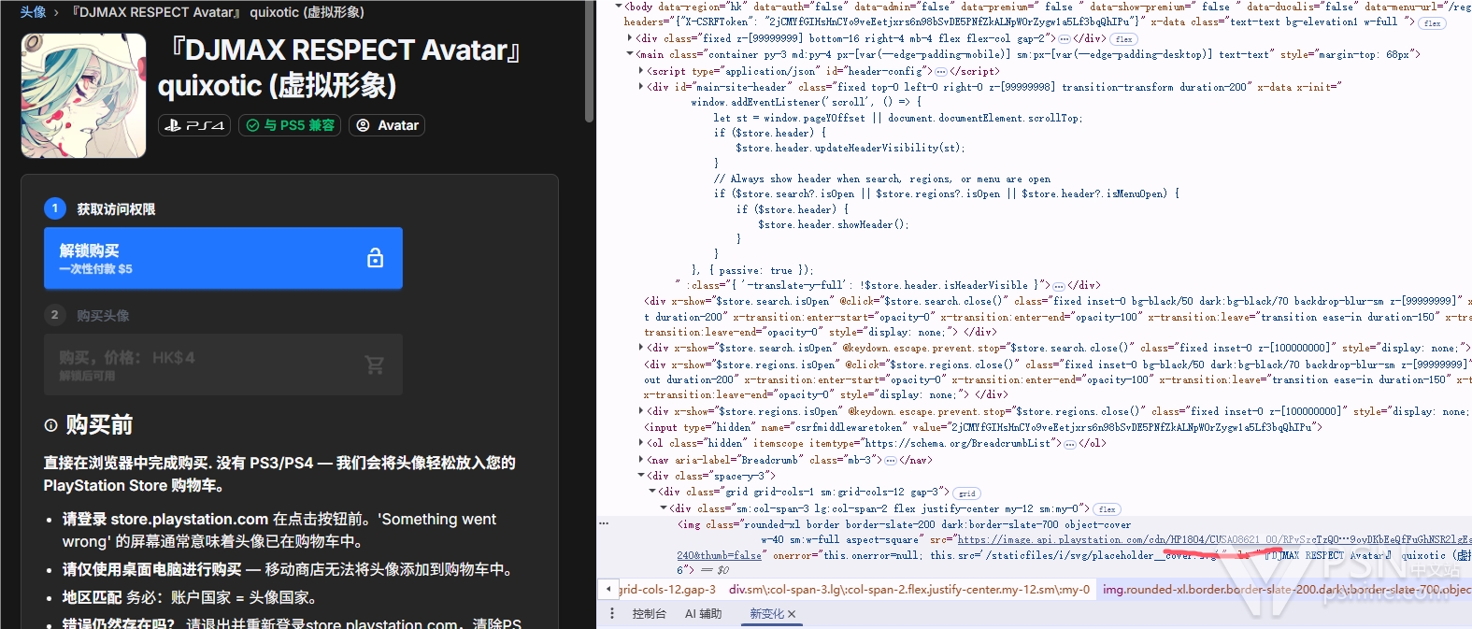
Task: Switch to the 控制台 drawer tab
Action: 649,614
